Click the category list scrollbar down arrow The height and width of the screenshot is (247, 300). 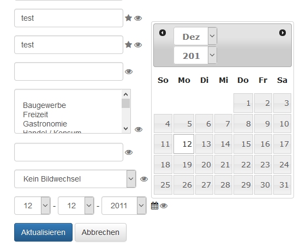tap(125, 128)
